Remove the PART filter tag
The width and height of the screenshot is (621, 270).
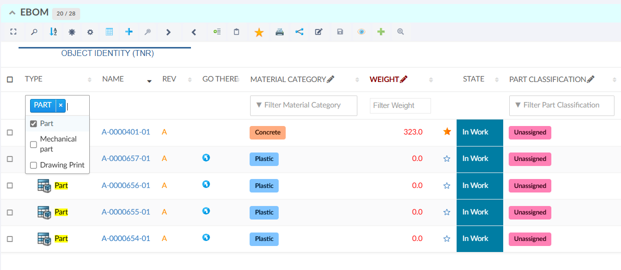(x=61, y=105)
